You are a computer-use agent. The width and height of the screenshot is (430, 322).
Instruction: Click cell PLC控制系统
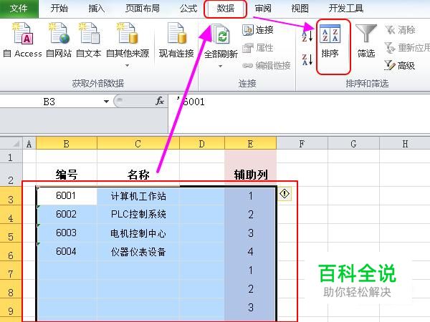pyautogui.click(x=138, y=214)
